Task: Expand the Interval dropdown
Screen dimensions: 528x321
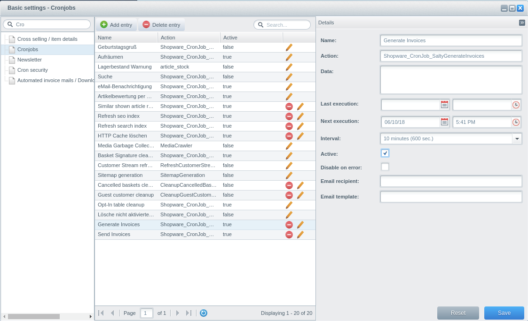Action: 517,138
